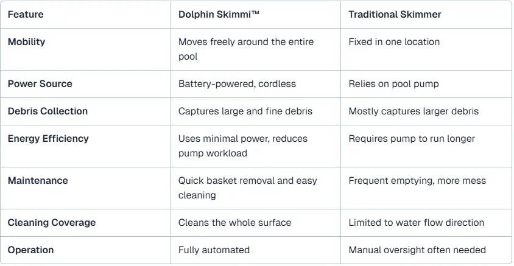
Task: Click the Power Source row label
Action: (40, 84)
